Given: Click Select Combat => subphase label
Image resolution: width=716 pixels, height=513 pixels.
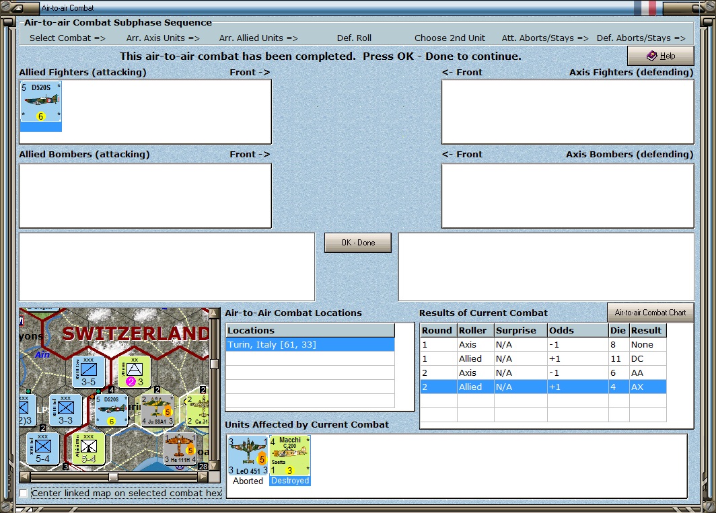Looking at the screenshot, I should tap(67, 38).
